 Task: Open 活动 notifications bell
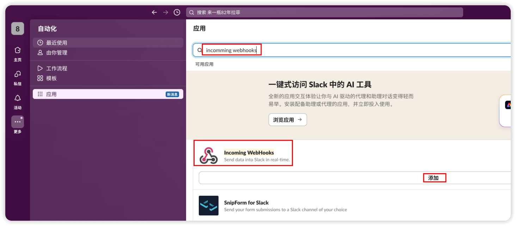tap(18, 102)
